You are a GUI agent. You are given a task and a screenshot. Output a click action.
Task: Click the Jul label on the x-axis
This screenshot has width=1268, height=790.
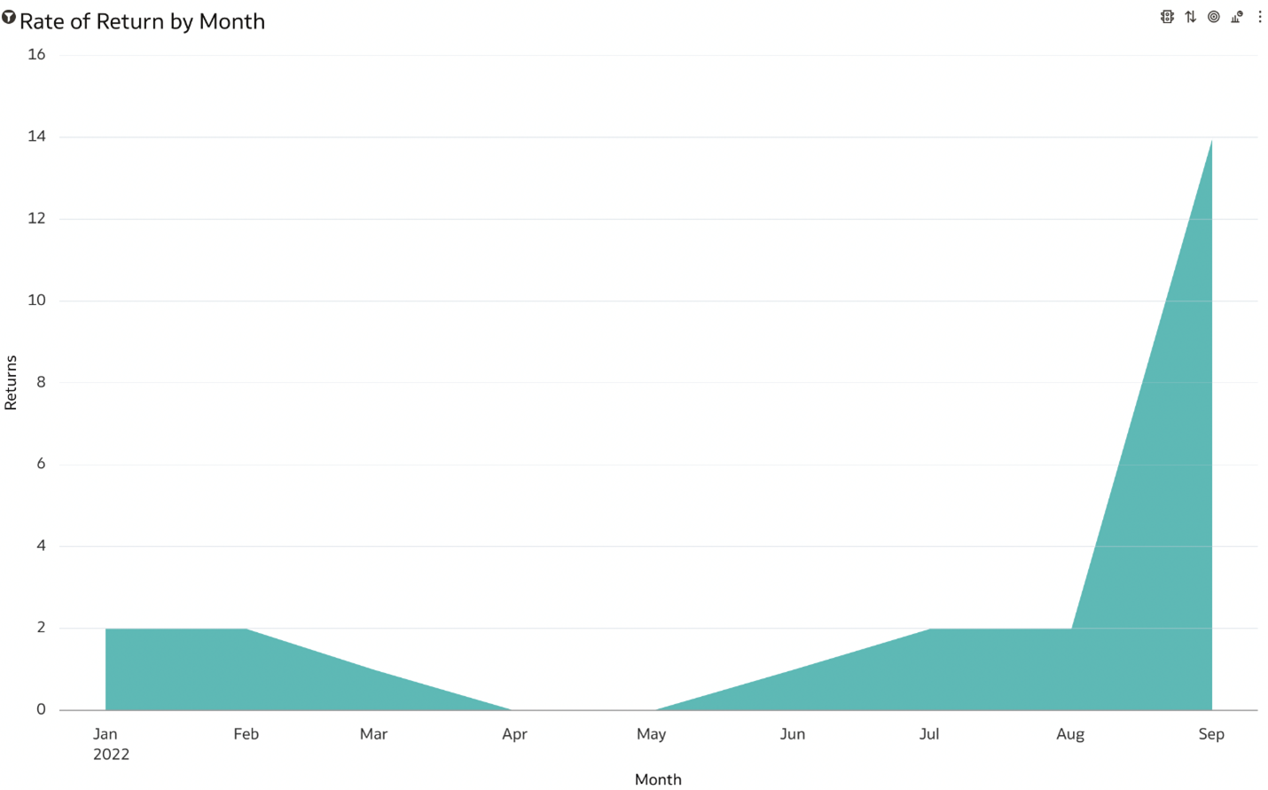(x=929, y=734)
